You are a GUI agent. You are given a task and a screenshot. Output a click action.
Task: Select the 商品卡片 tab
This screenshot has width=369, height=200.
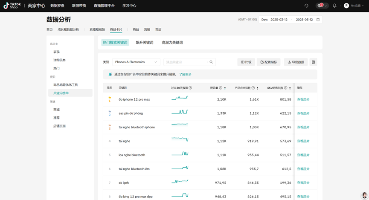[116, 29]
